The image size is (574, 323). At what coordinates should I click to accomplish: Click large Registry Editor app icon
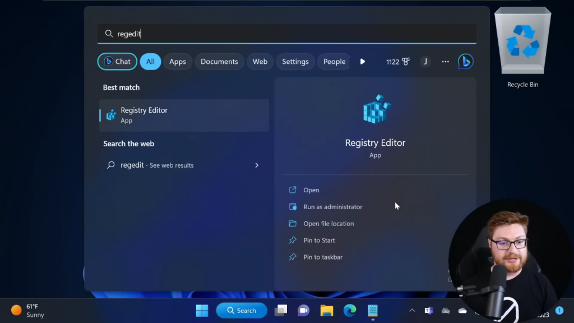pos(377,109)
